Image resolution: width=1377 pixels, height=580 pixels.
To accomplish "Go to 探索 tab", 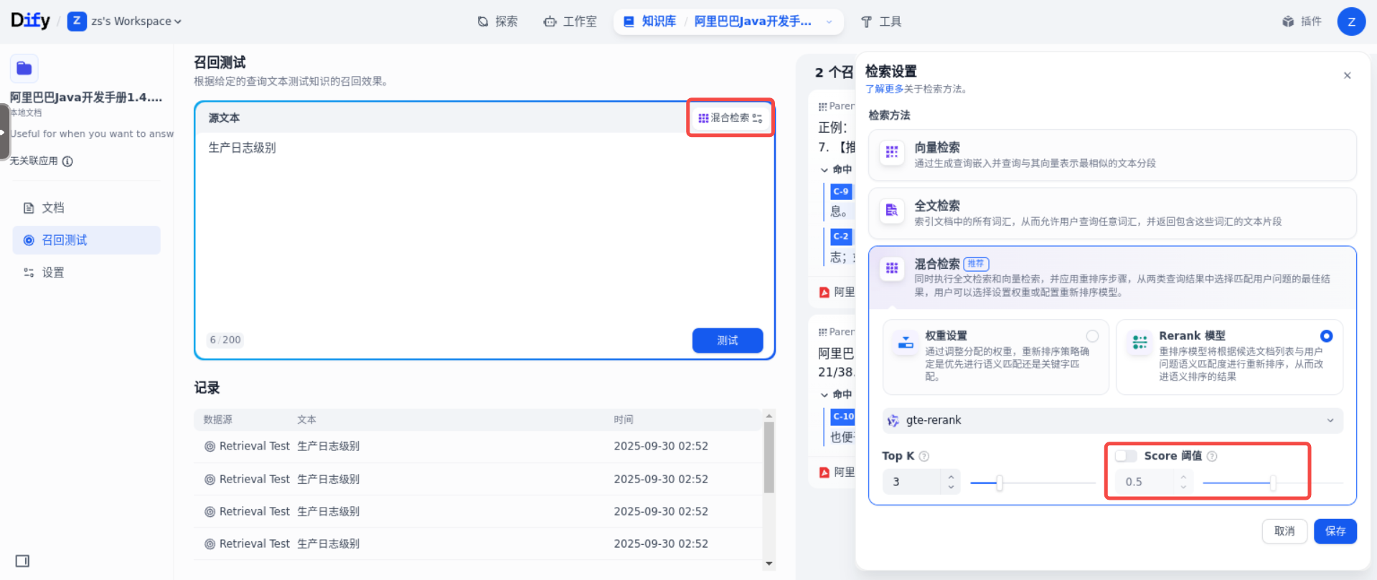I will (x=497, y=22).
